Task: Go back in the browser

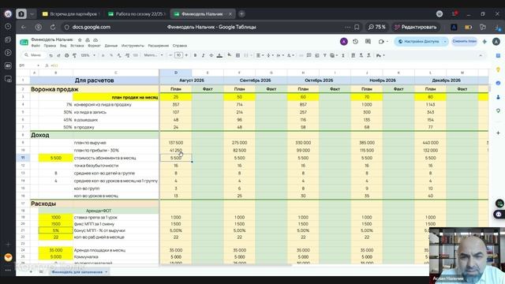Action: 23,27
